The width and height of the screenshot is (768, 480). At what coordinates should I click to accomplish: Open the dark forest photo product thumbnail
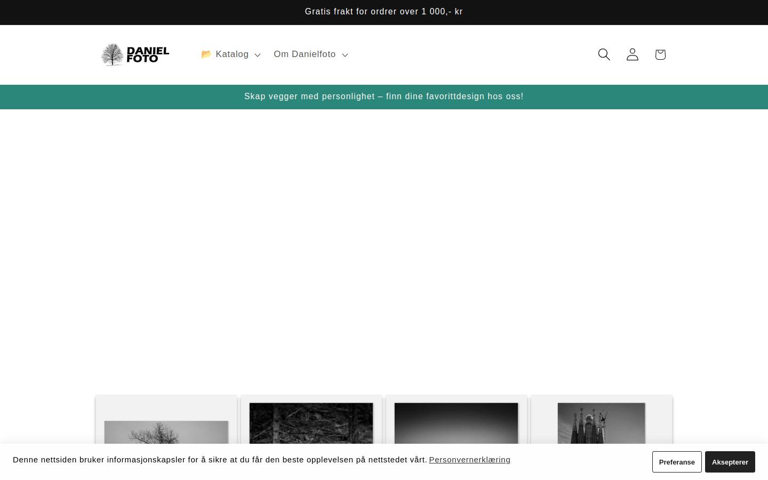(311, 419)
